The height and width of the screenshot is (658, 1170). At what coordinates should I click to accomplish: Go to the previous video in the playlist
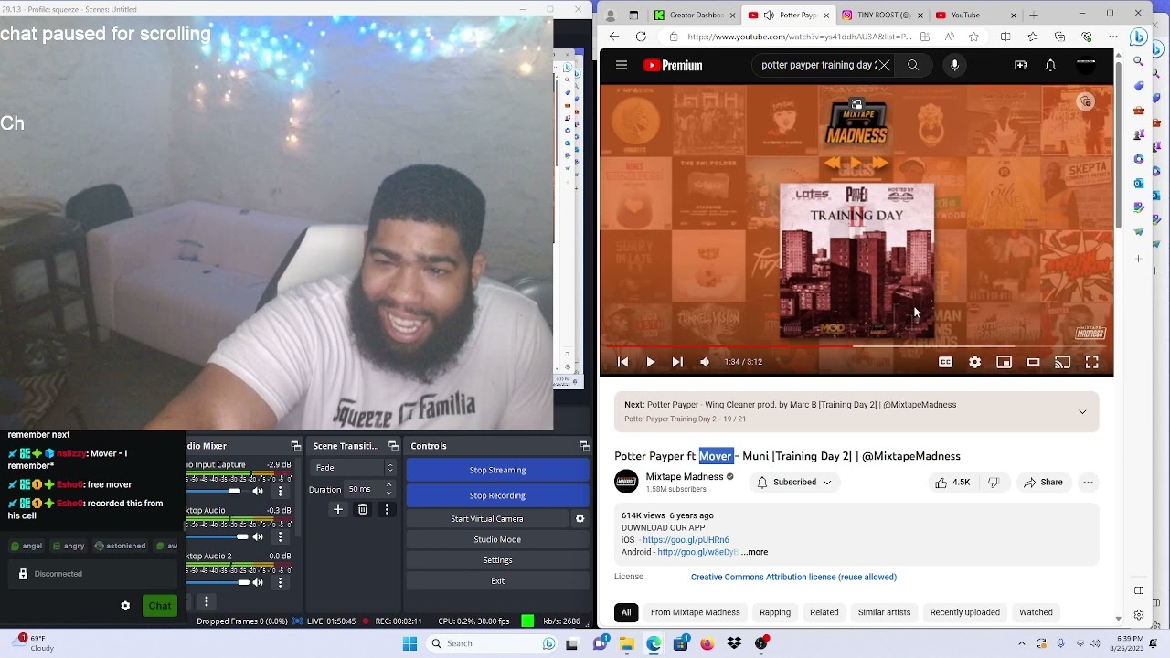623,362
